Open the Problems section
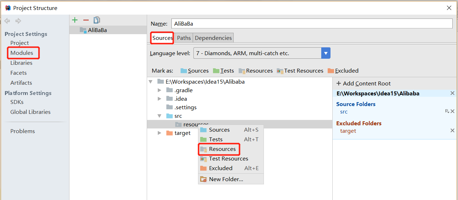 point(22,131)
